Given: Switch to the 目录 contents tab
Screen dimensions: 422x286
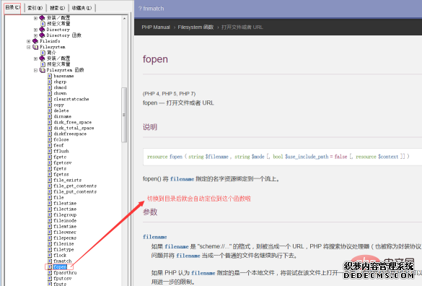Looking at the screenshot, I should (13, 7).
